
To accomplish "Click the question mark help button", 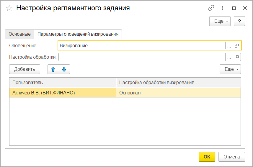I will (239, 21).
